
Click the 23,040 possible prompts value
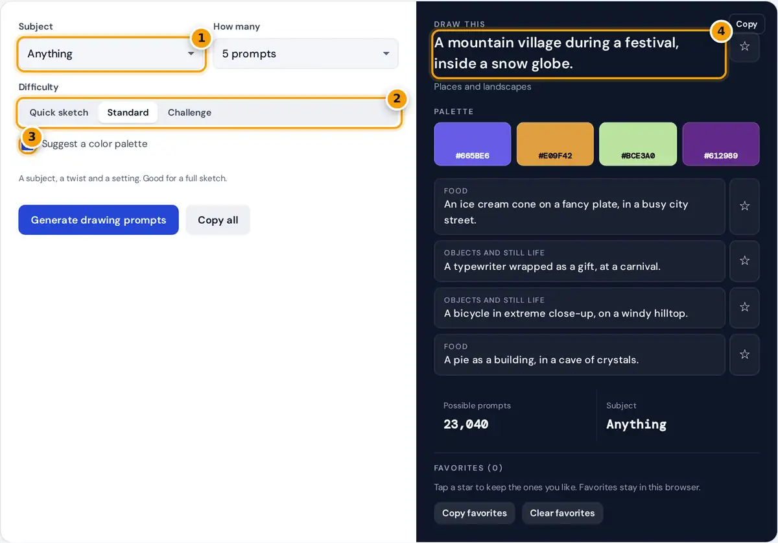tap(466, 424)
